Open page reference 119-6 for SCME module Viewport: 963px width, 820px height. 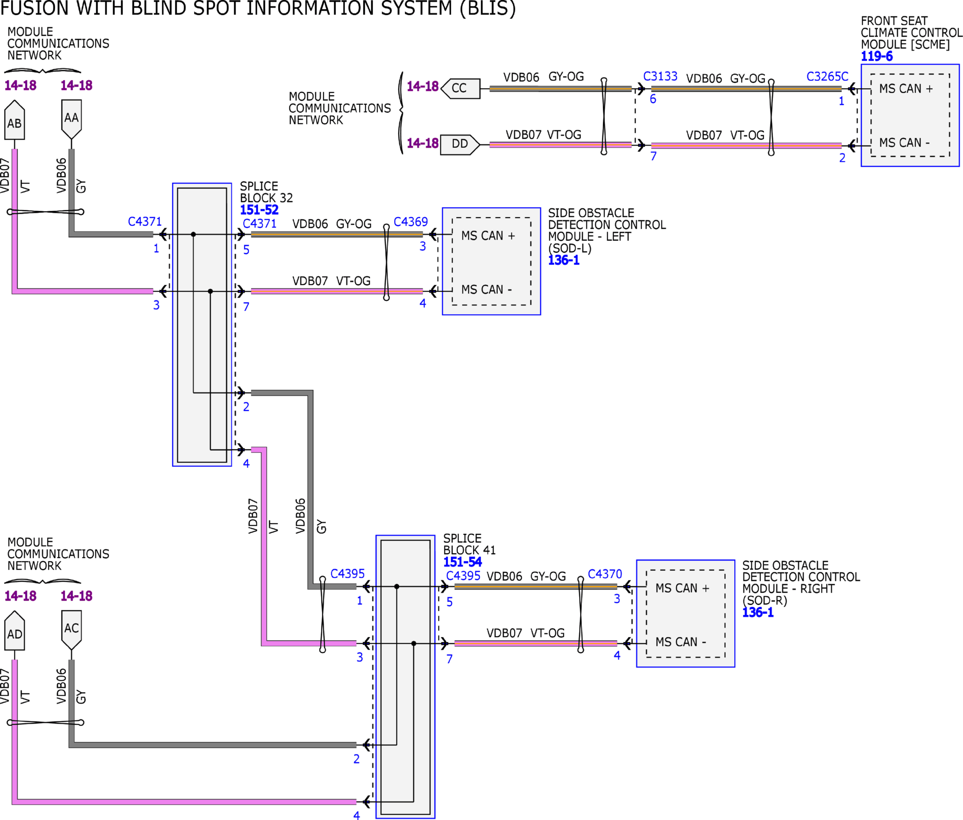(877, 56)
